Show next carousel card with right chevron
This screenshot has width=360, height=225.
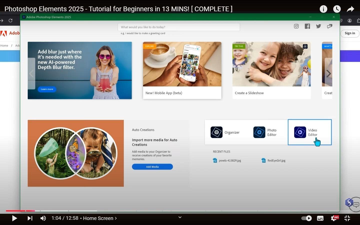coord(328,73)
